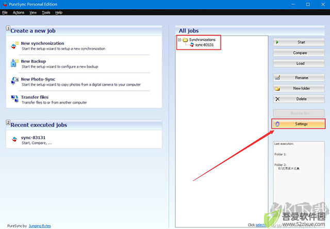The height and width of the screenshot is (229, 330).
Task: Click the Transfer files icon
Action: click(x=15, y=99)
